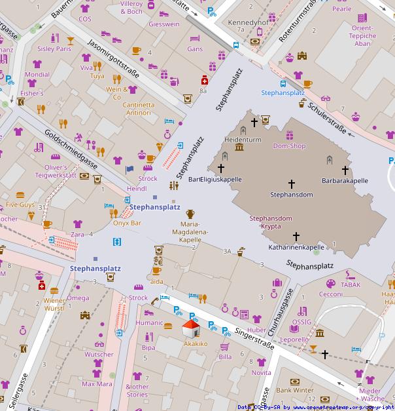Click the blue elevator icon below Onyx Bar

[x=117, y=242]
